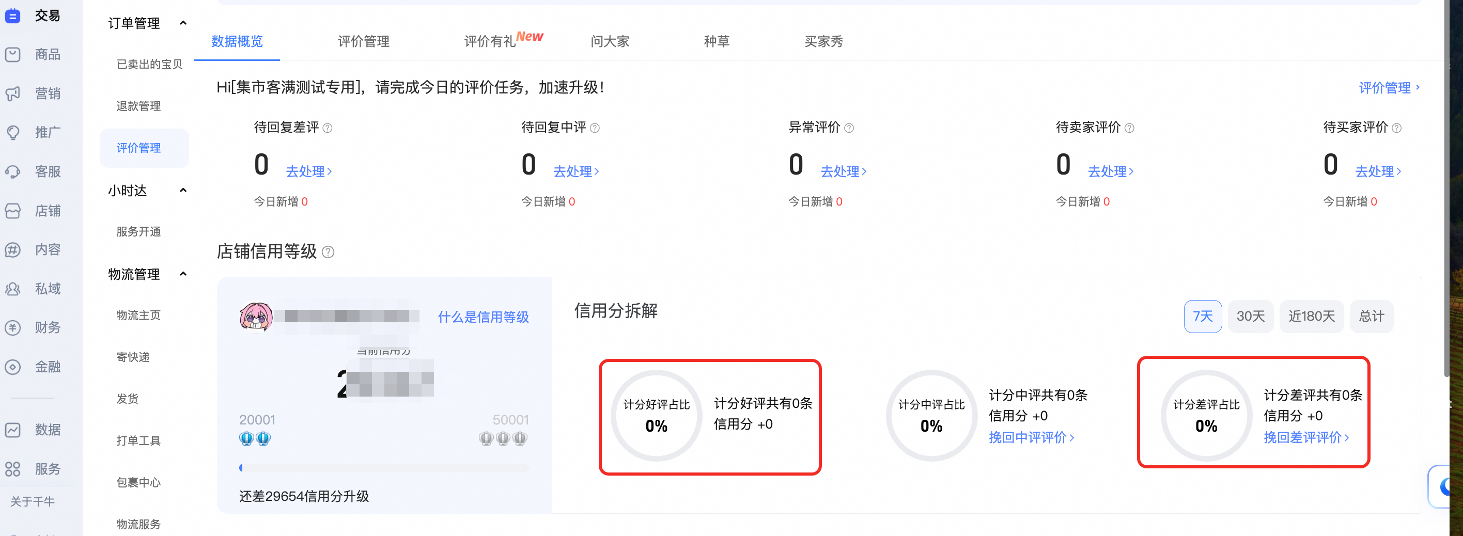Open 打单工具 in the sidebar
This screenshot has width=1463, height=536.
tap(138, 440)
